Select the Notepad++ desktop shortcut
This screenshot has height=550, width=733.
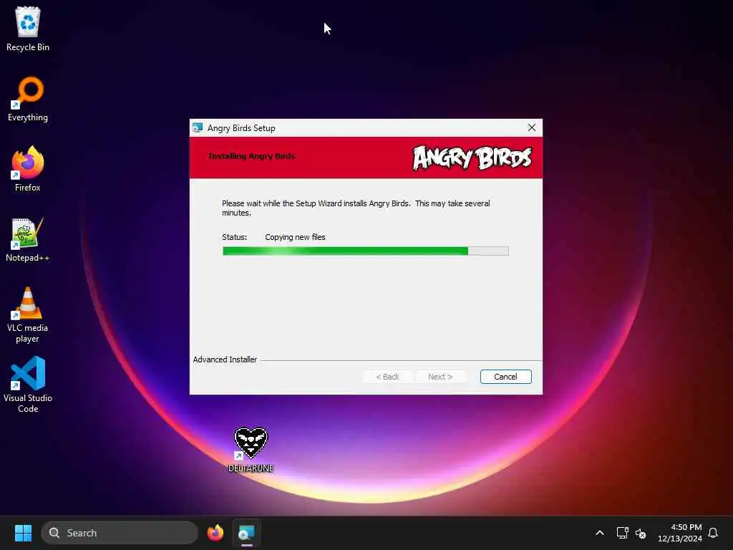(x=28, y=240)
